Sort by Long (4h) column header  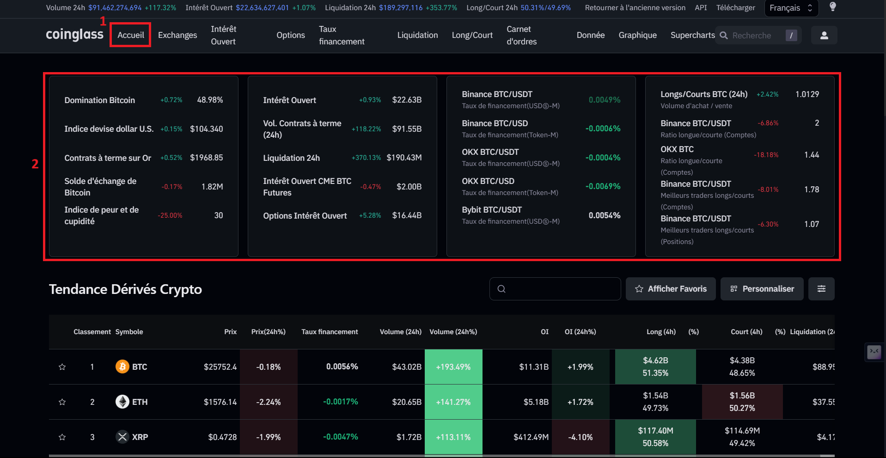pos(661,332)
